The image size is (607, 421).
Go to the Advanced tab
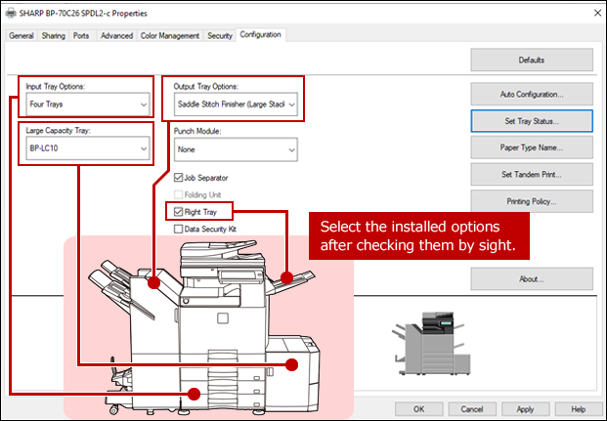pos(116,36)
